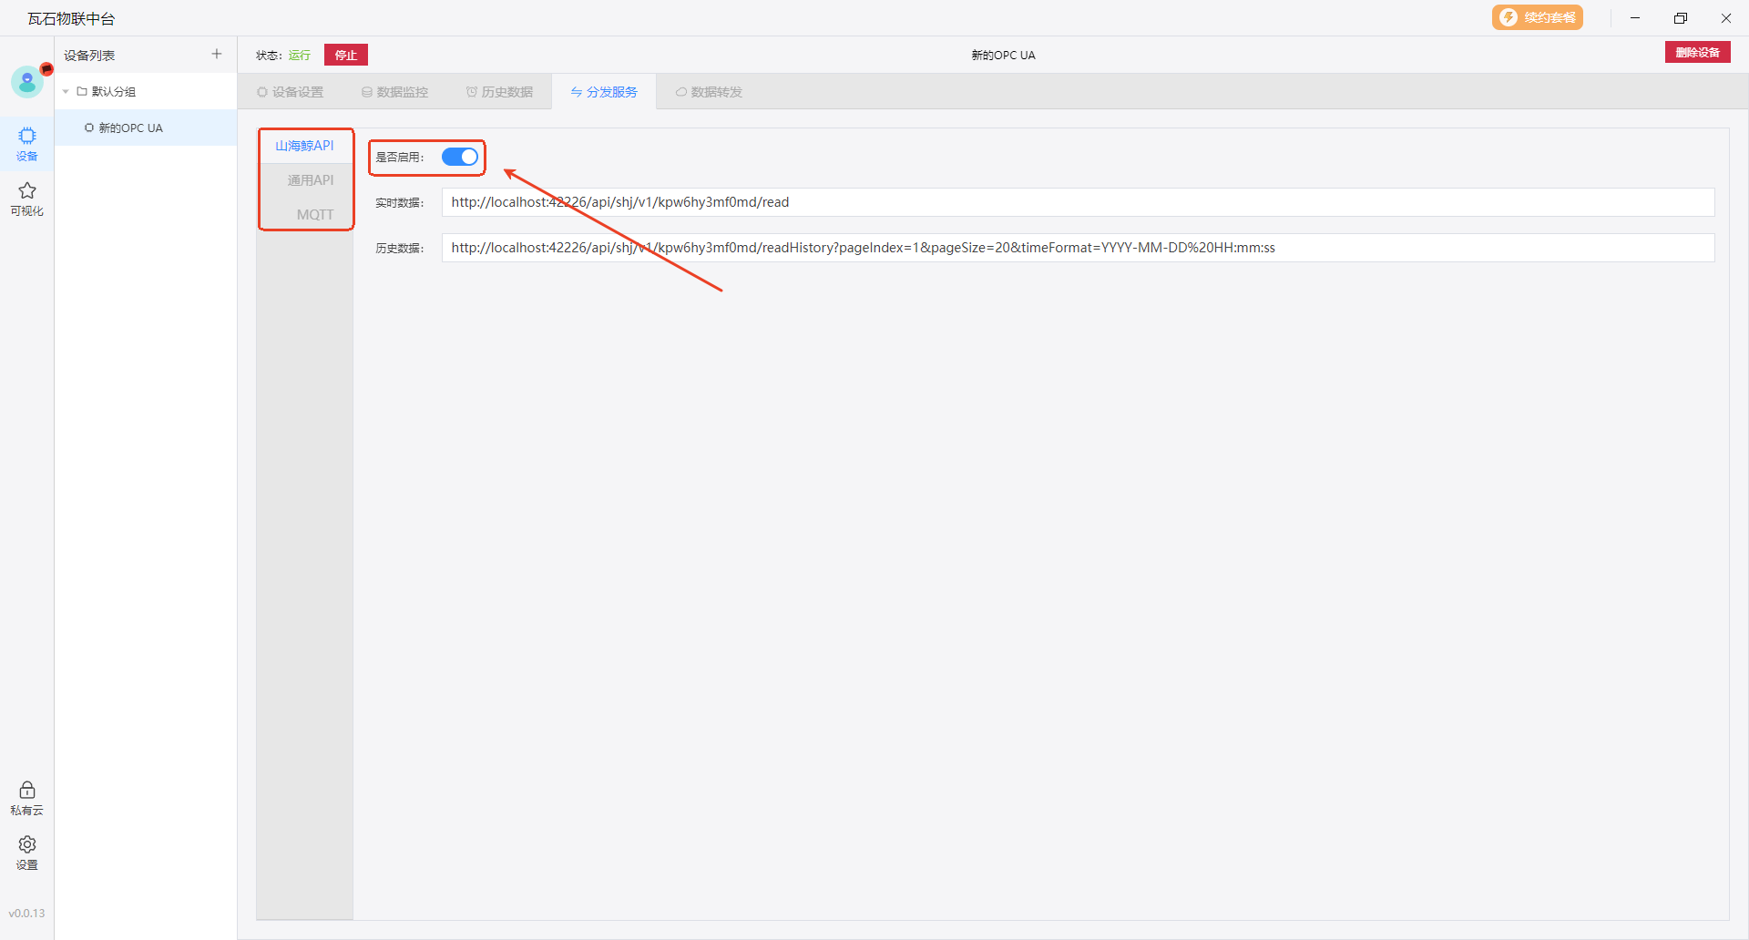Select the 通用API side tab
This screenshot has width=1749, height=940.
(x=310, y=180)
